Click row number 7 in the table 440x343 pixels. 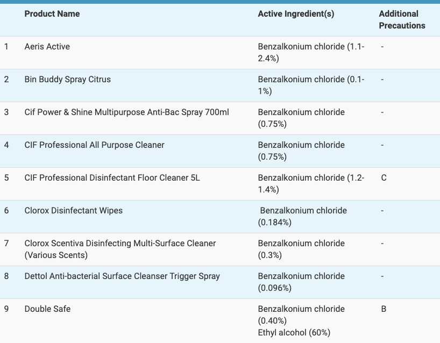[6, 244]
